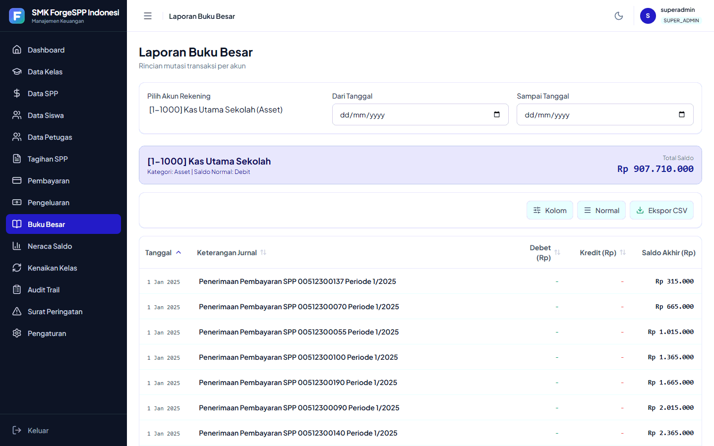Click the Rp 1.015.000 saldo cell
Image resolution: width=714 pixels, height=446 pixels.
coord(671,332)
